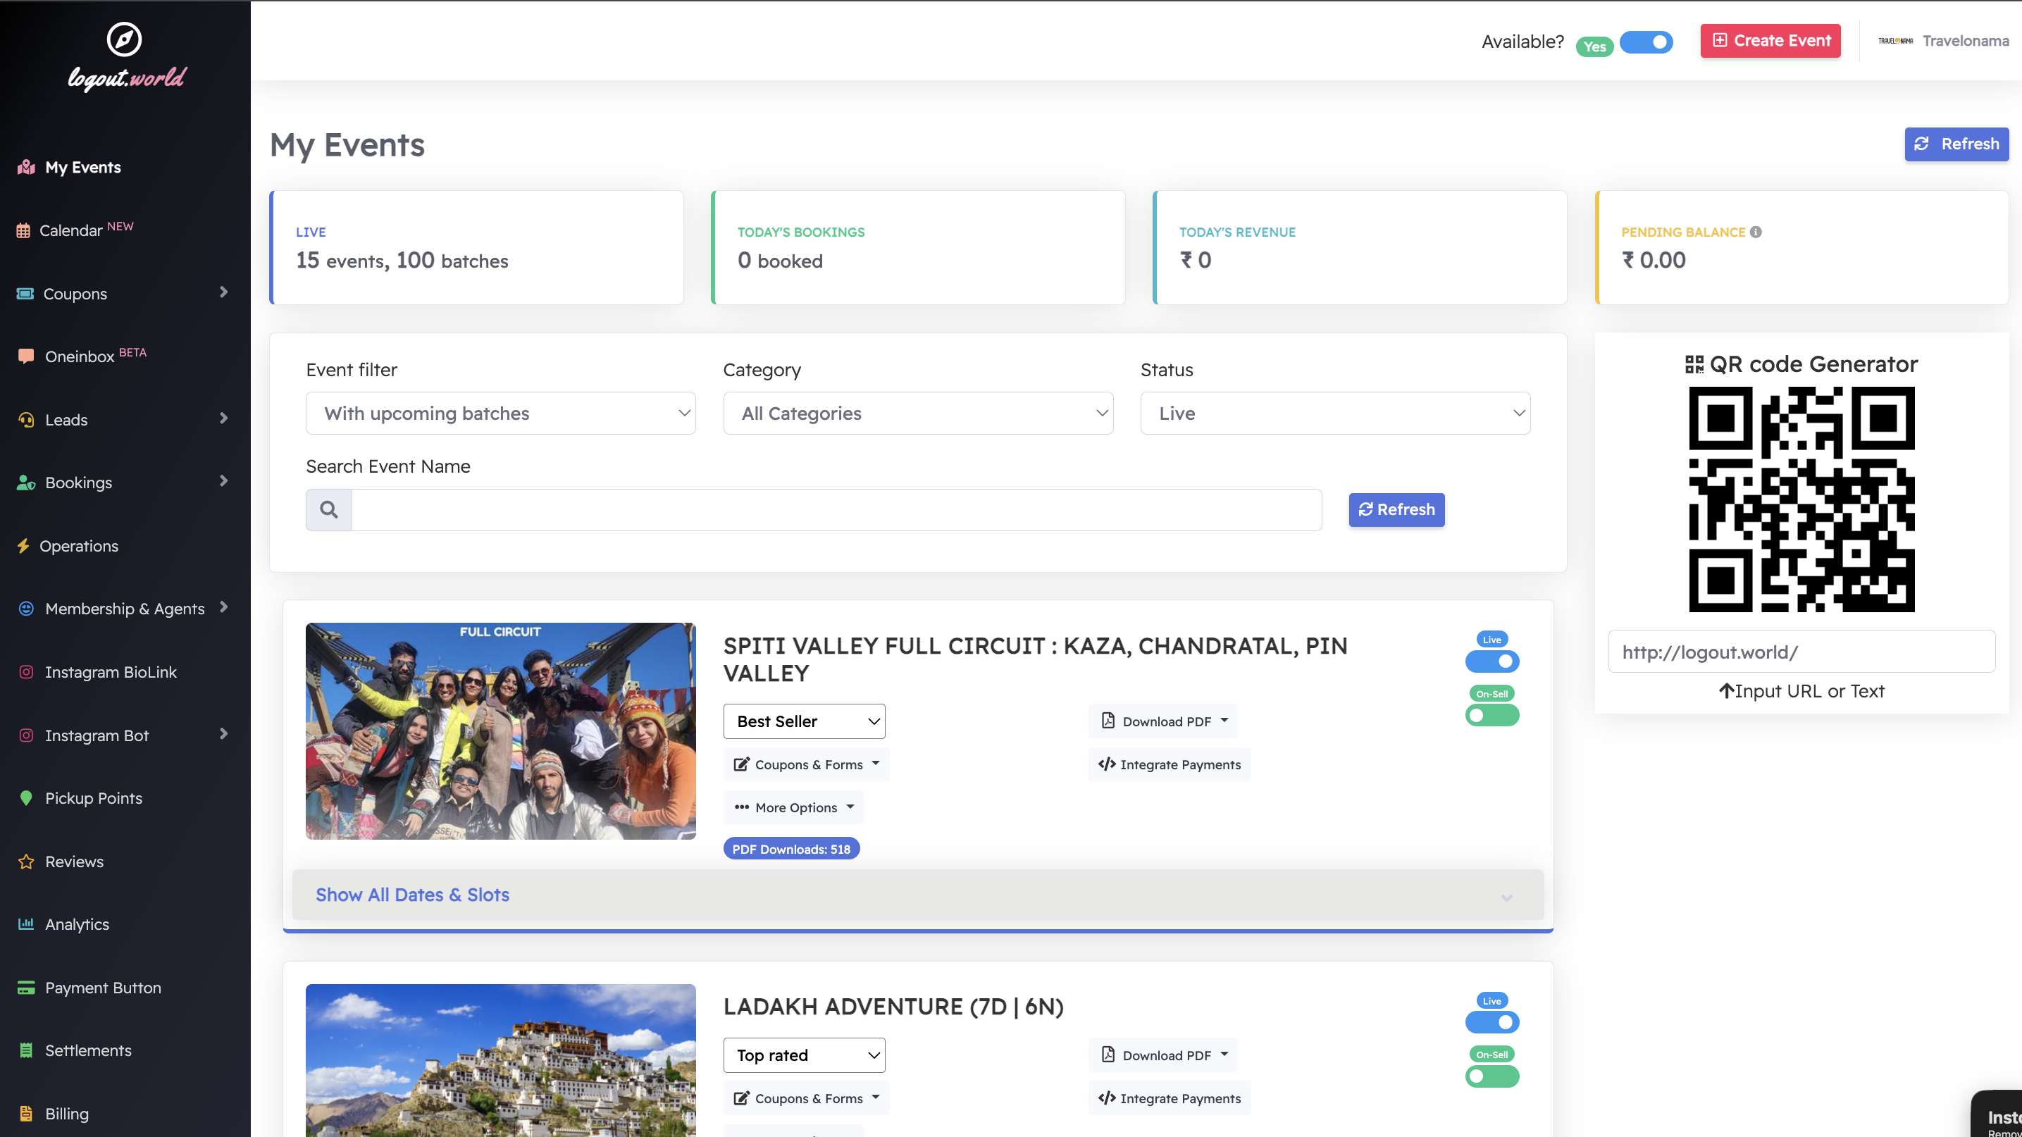Open the Leads panel

pos(67,420)
